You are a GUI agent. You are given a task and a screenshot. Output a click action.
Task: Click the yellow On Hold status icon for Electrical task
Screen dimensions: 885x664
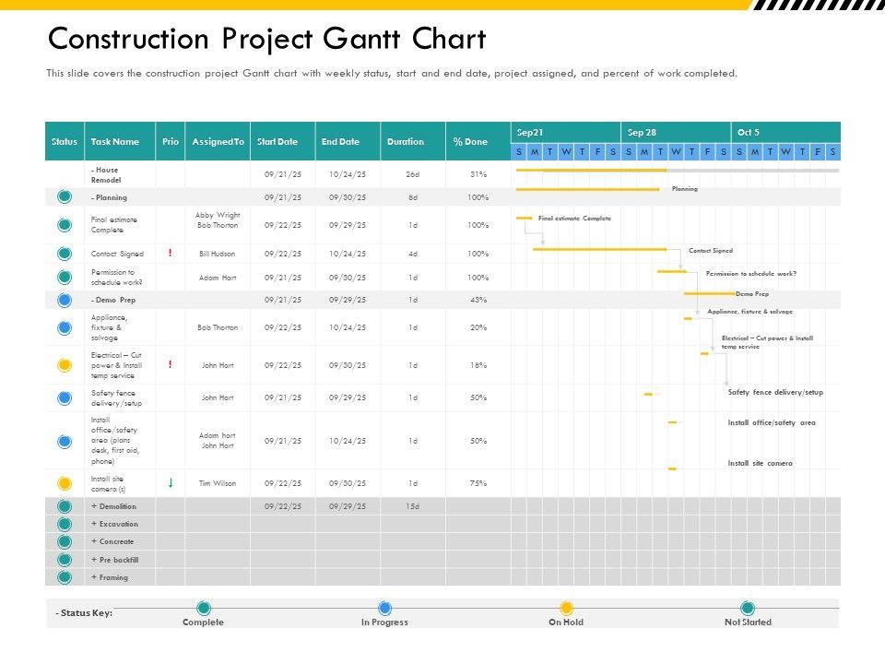[x=65, y=365]
